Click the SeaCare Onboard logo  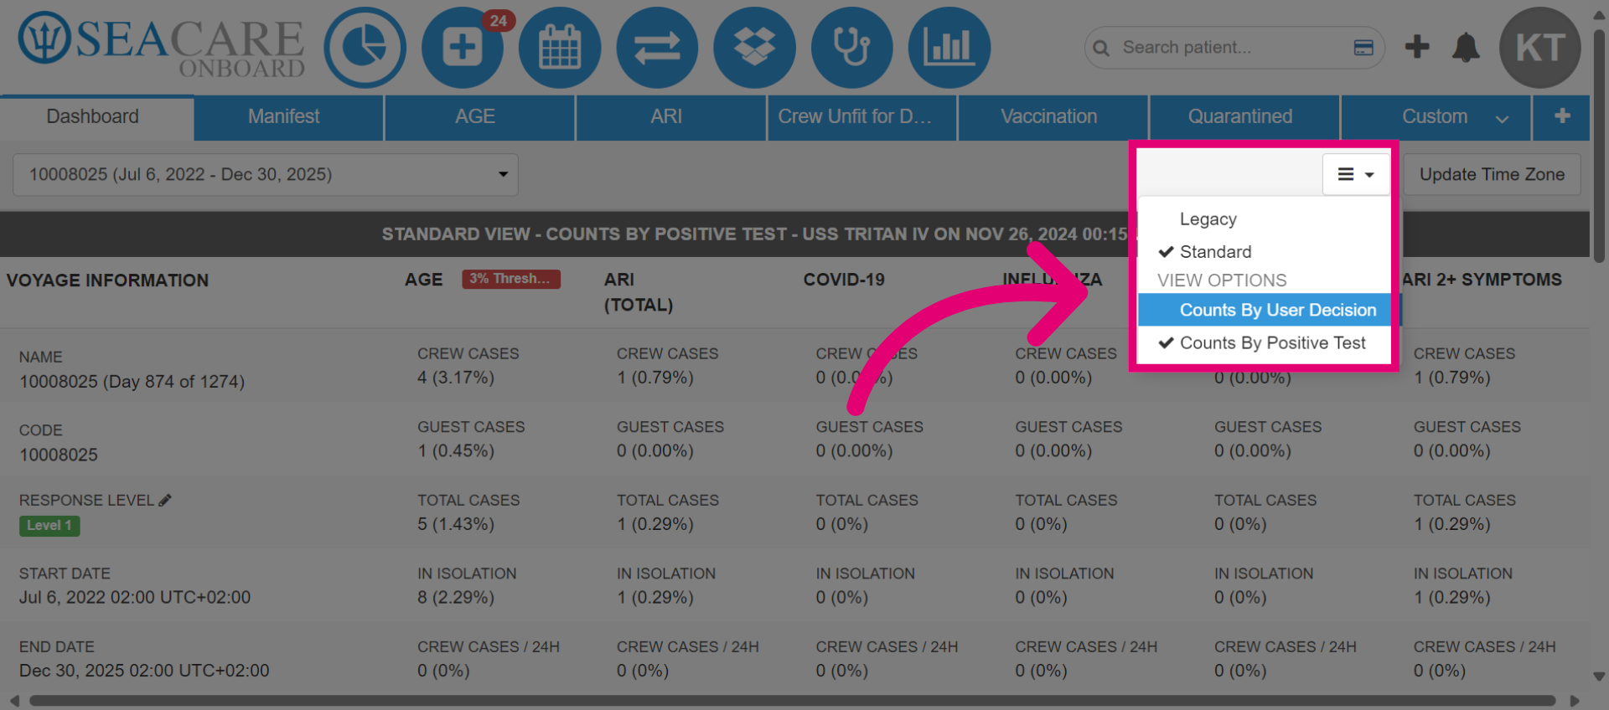[162, 45]
